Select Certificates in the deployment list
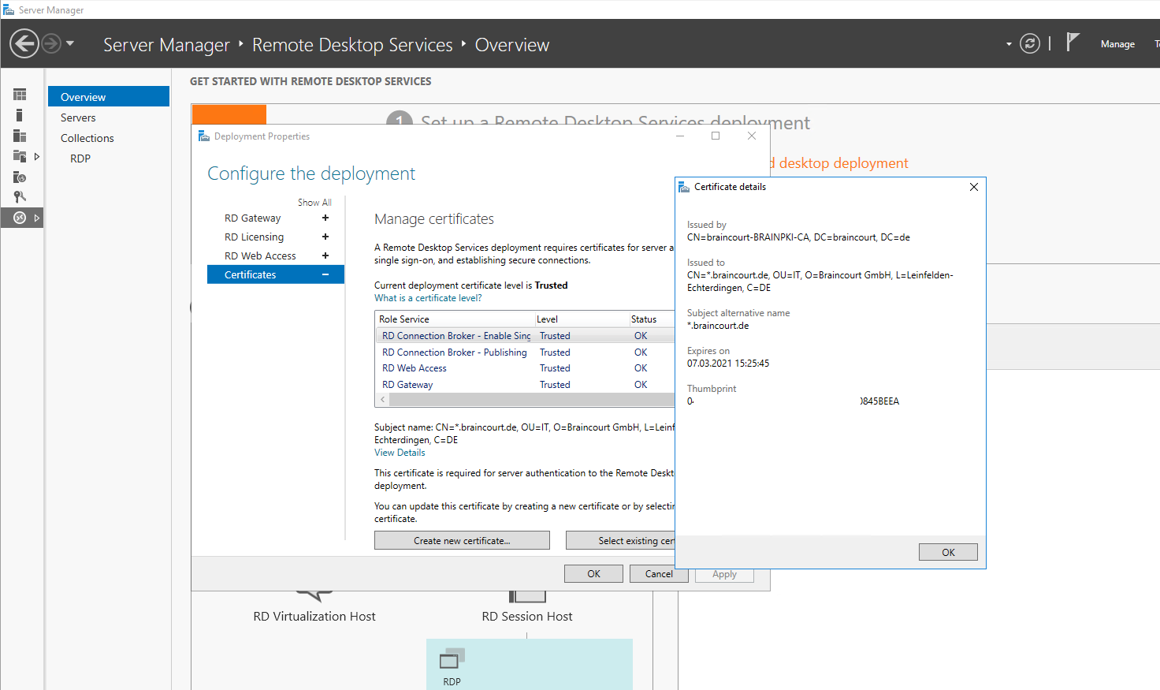The width and height of the screenshot is (1160, 690). [x=276, y=274]
